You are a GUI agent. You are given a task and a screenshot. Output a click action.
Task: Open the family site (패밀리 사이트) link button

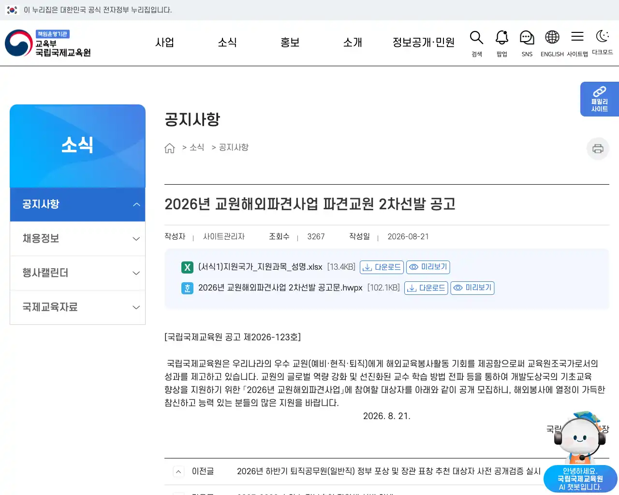pos(600,99)
